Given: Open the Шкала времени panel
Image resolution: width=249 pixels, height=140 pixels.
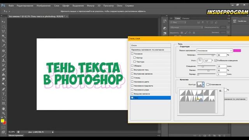Looking at the screenshot, I should (16, 136).
